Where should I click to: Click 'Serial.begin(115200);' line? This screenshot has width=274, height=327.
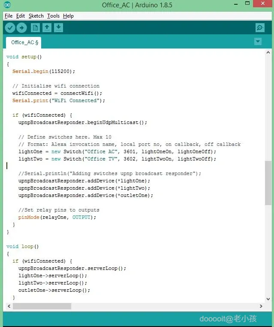(x=44, y=71)
